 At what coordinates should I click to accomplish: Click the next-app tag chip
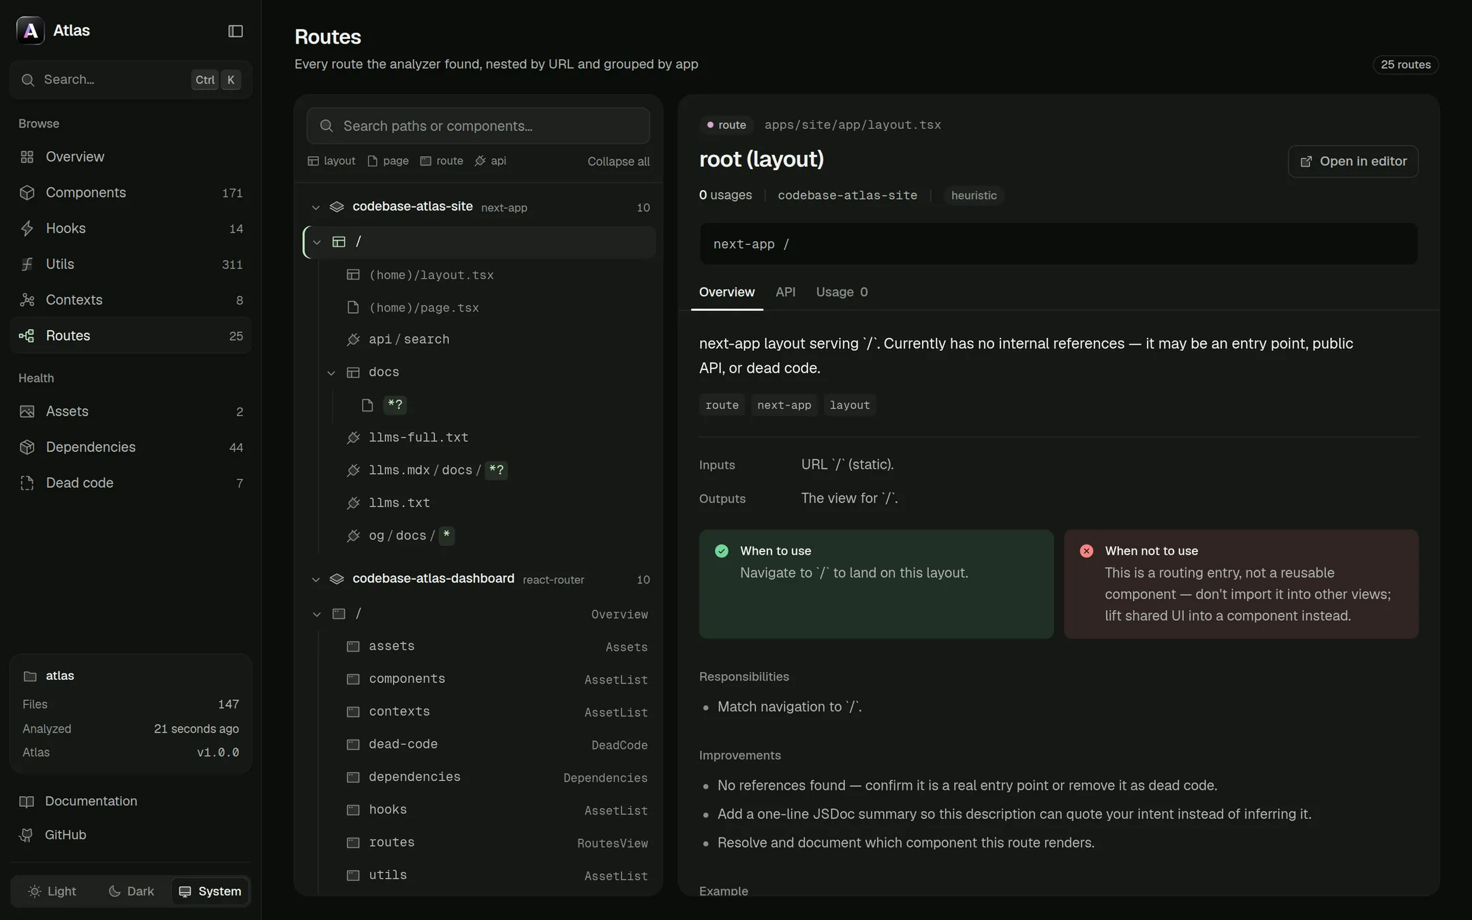coord(784,405)
